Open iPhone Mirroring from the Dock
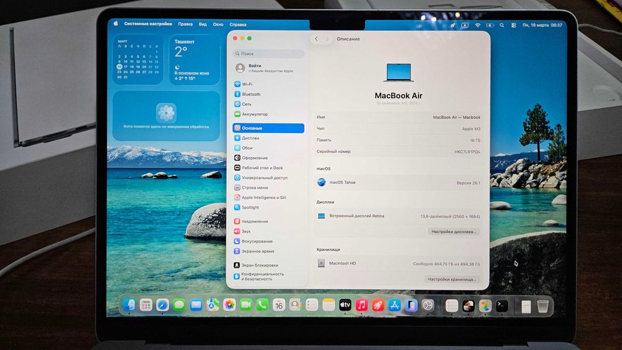This screenshot has height=350, width=622. click(x=411, y=305)
